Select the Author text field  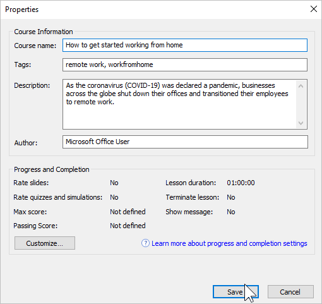coord(185,142)
